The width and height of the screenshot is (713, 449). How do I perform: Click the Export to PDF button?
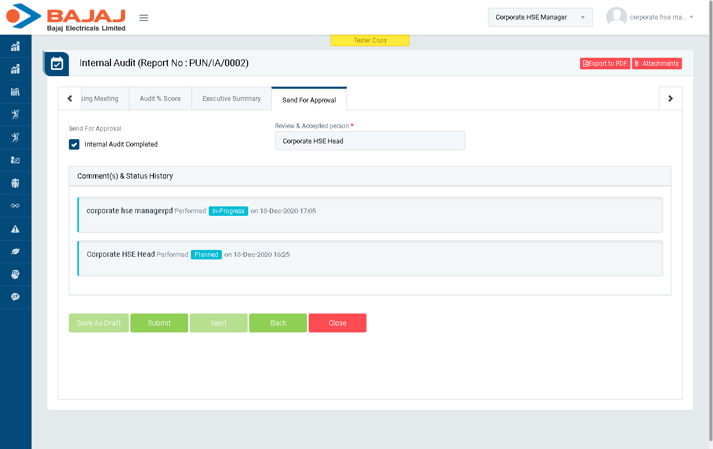point(605,64)
